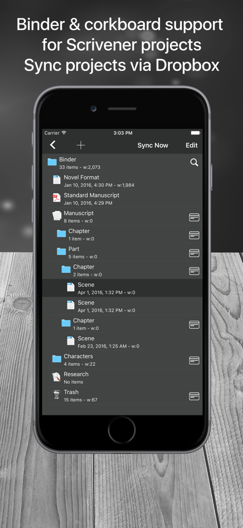The image size is (243, 528).
Task: Open the Novel Format document
Action: (123, 181)
